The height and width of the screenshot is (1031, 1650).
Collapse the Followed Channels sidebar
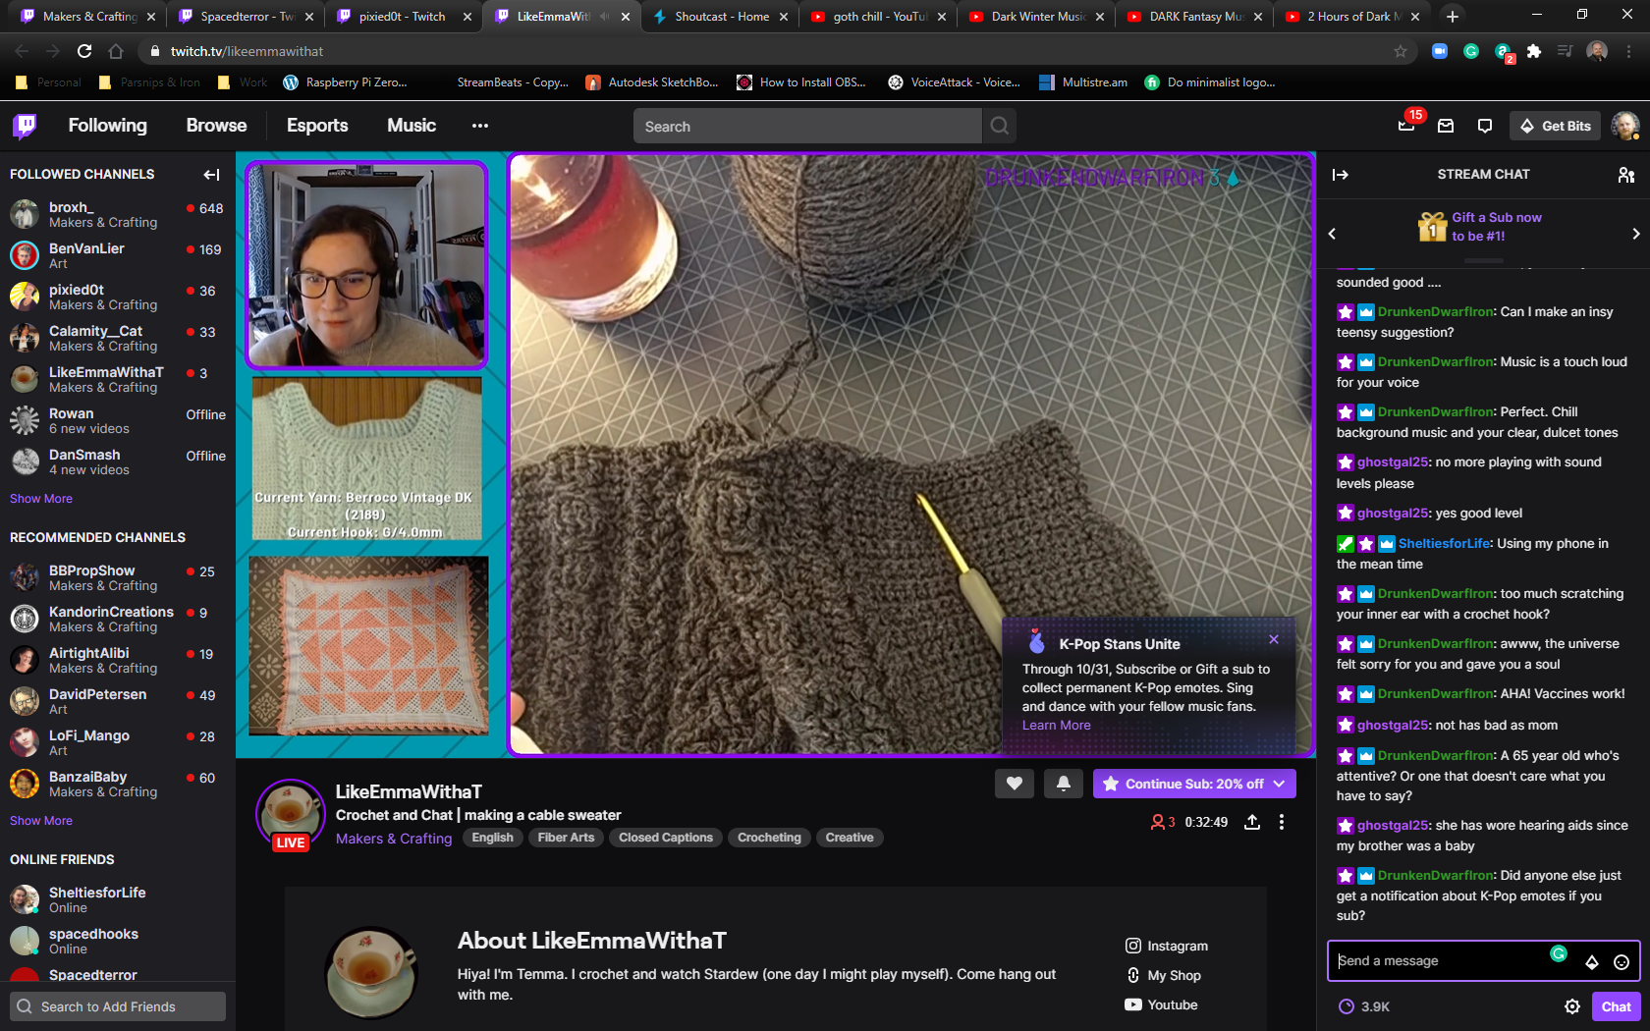[x=211, y=175]
